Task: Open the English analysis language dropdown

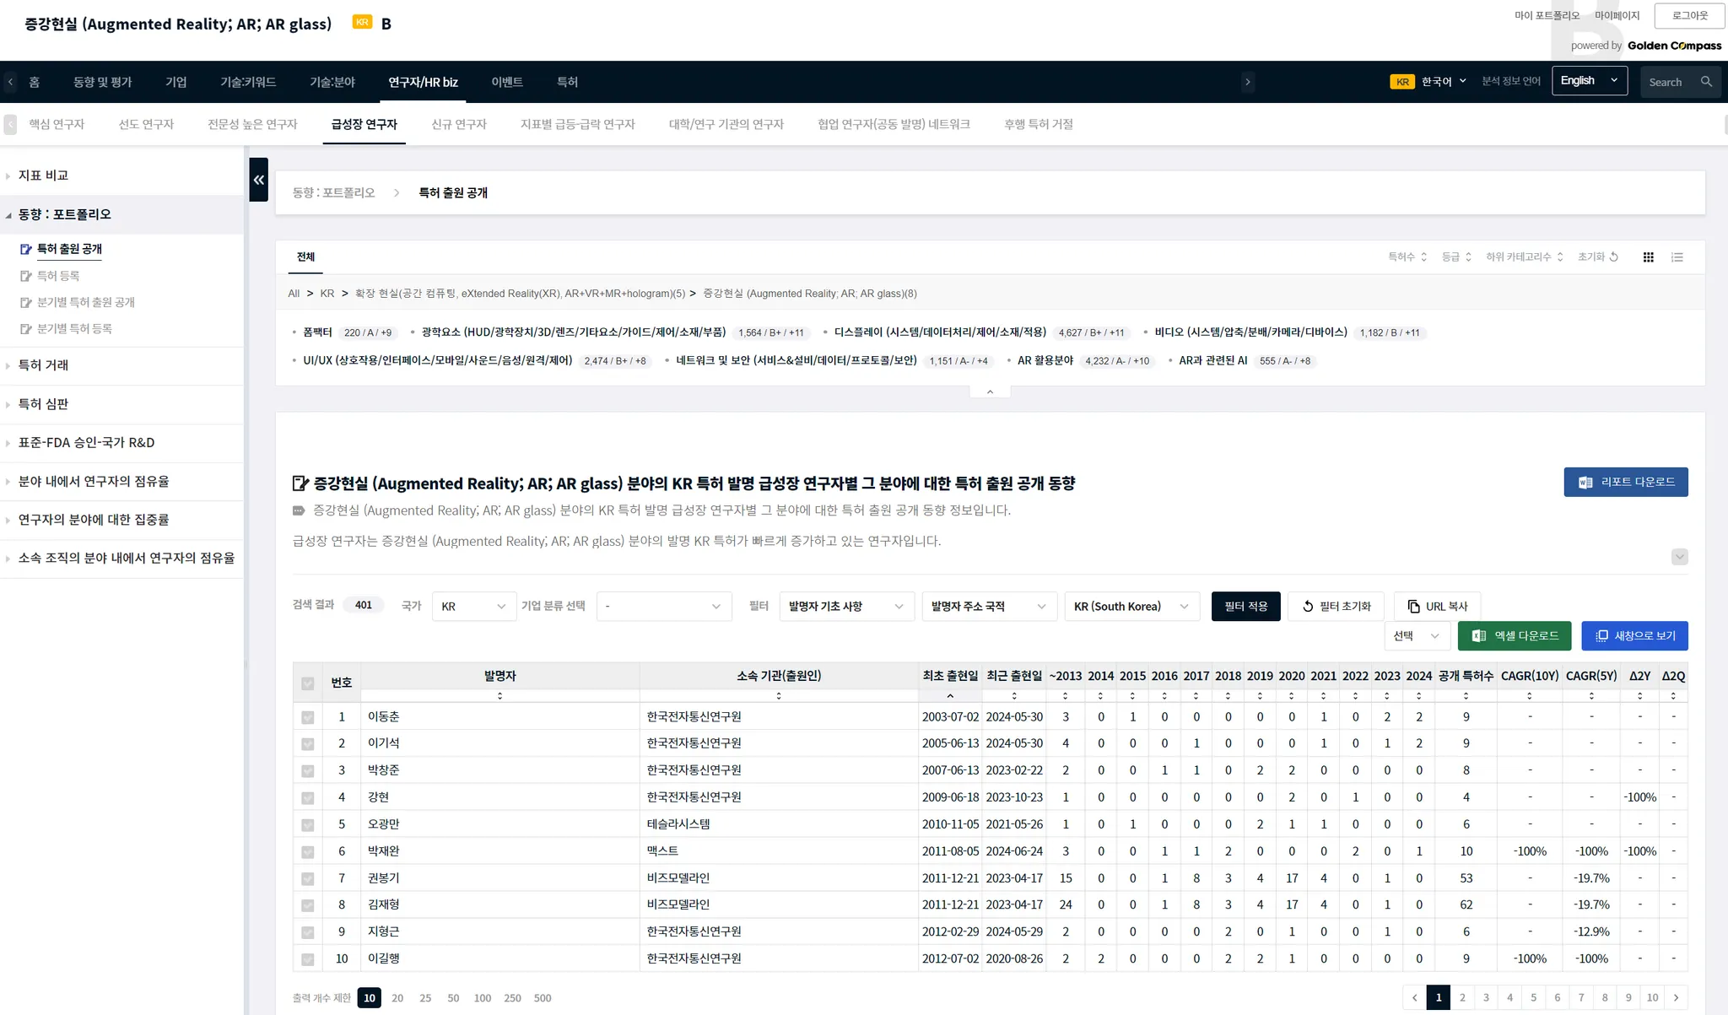Action: pos(1589,81)
